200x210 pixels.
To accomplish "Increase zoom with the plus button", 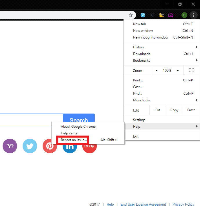I will (178, 70).
